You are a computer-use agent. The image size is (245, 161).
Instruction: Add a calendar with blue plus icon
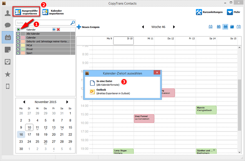click(x=54, y=30)
